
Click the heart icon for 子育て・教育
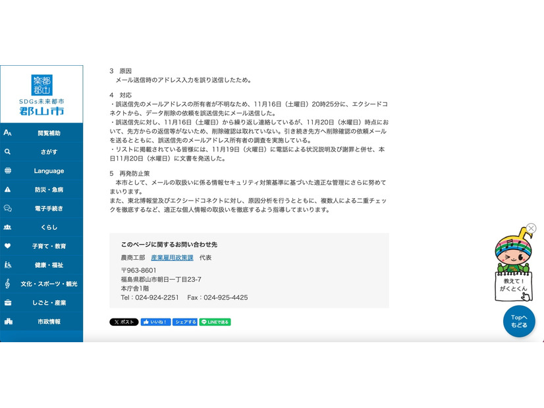coord(8,246)
